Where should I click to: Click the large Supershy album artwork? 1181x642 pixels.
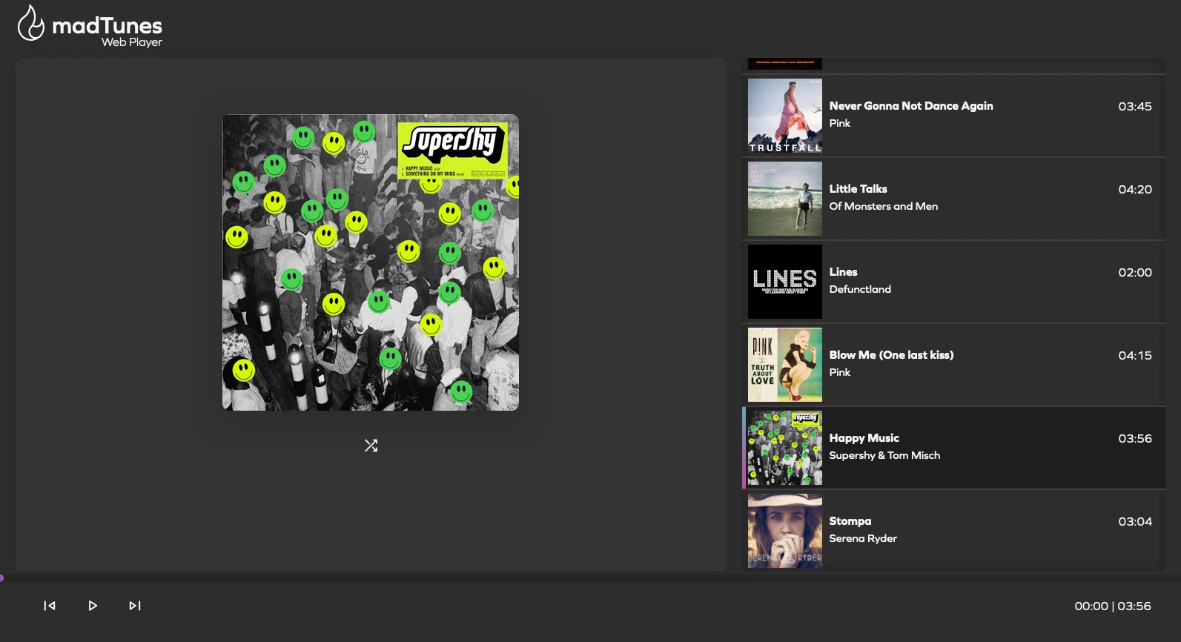coord(371,262)
